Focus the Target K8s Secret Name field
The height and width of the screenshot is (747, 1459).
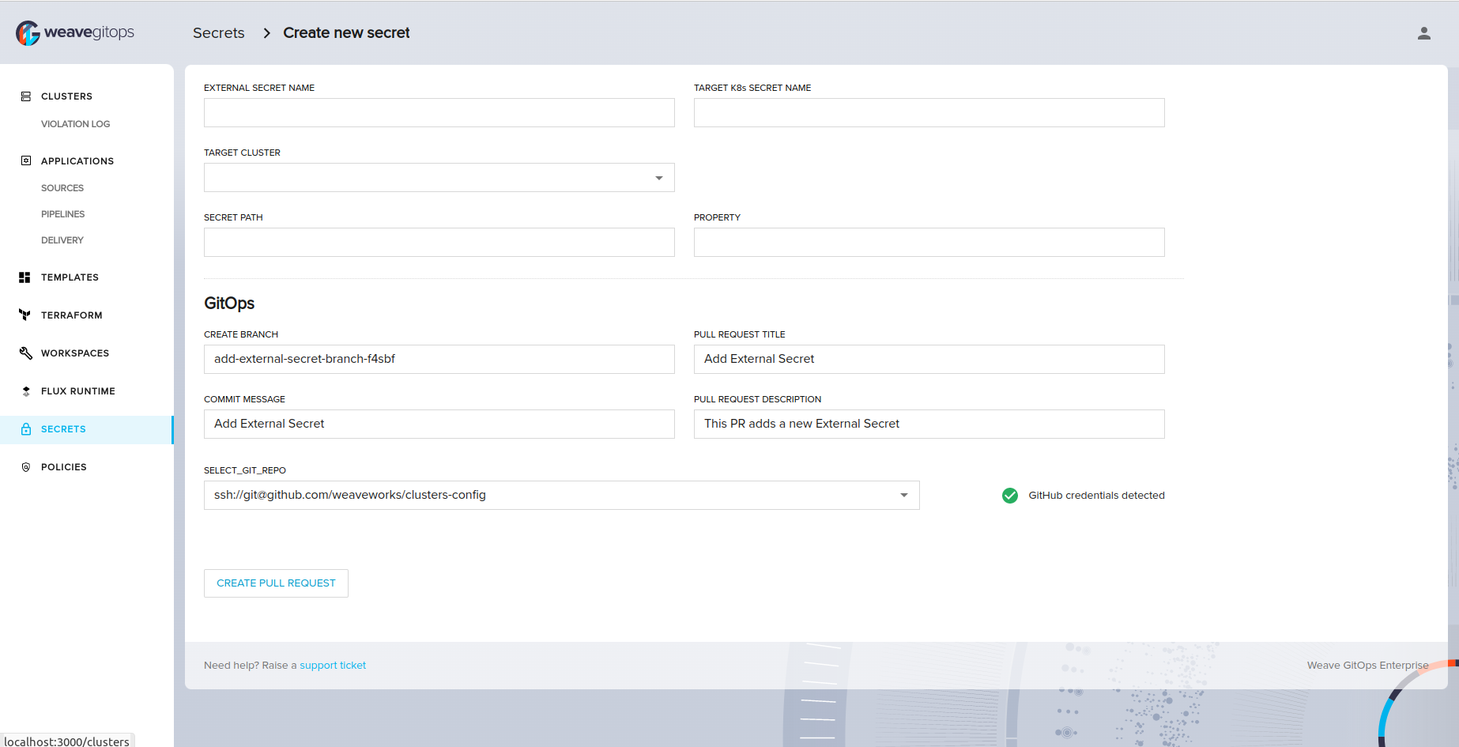(929, 113)
